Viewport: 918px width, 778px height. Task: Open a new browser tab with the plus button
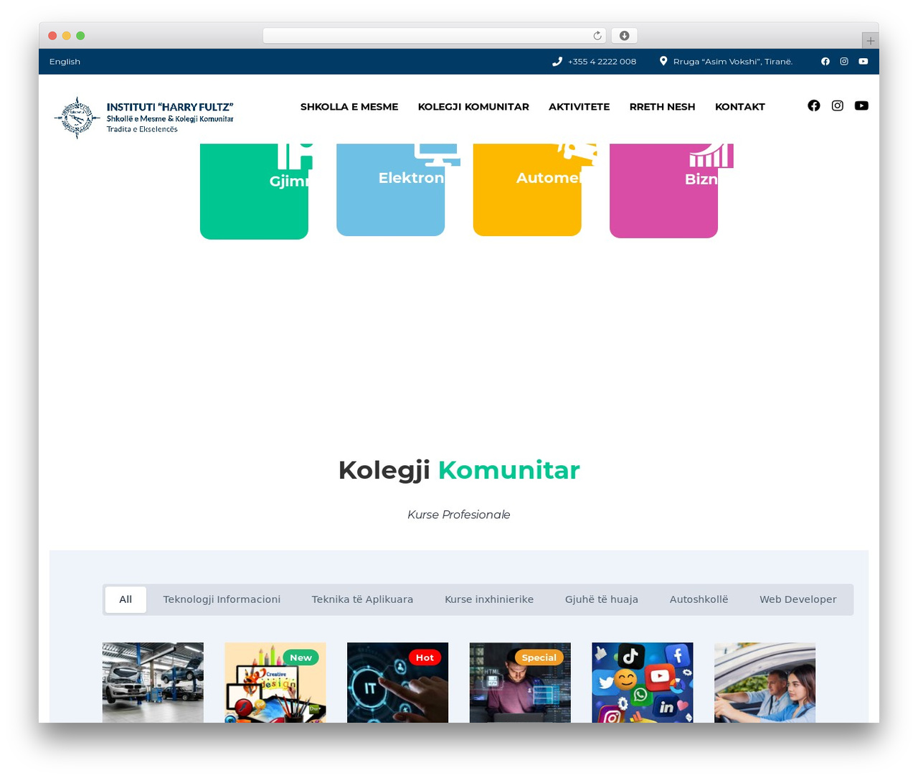click(x=870, y=41)
